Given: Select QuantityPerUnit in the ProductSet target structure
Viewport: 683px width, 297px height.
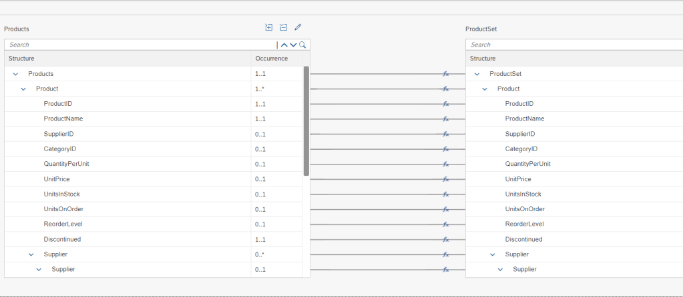Looking at the screenshot, I should [527, 164].
